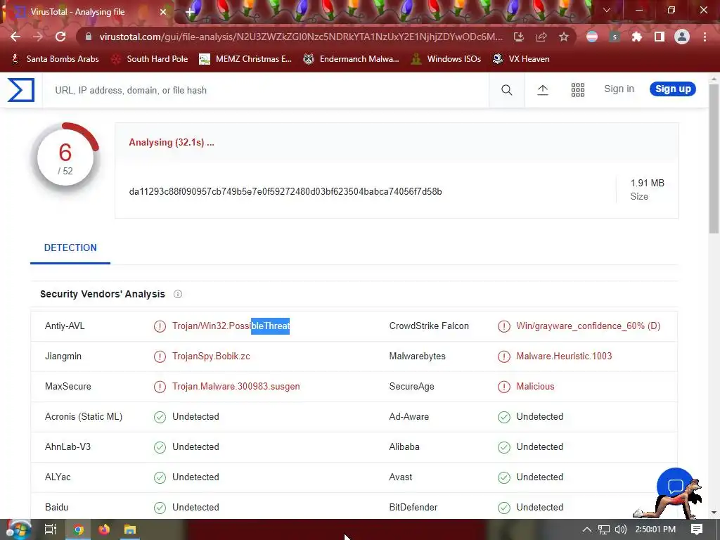Open Firefox from the taskbar

tap(104, 529)
